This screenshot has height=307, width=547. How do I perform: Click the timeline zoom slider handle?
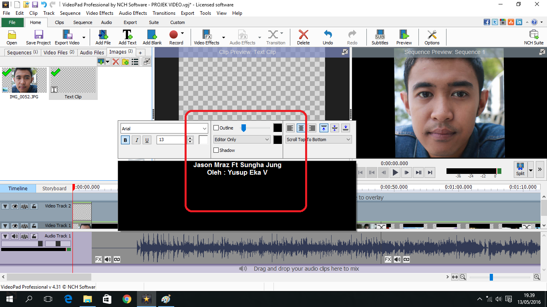491,277
